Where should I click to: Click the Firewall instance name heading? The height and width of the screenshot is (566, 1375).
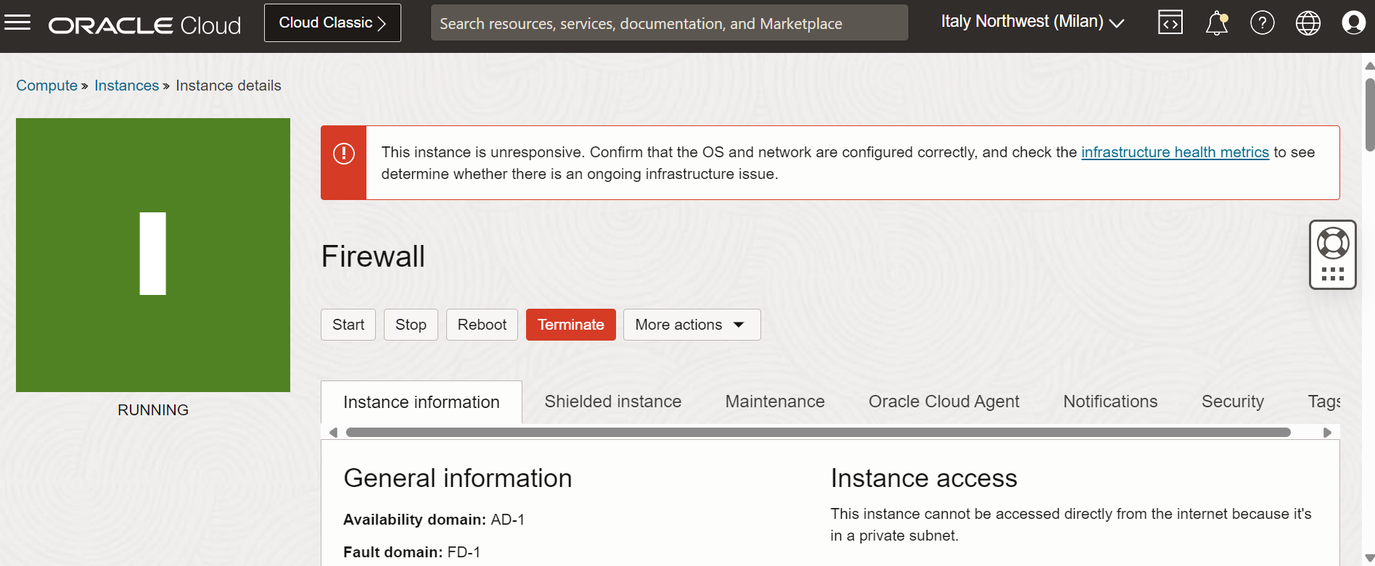tap(373, 257)
